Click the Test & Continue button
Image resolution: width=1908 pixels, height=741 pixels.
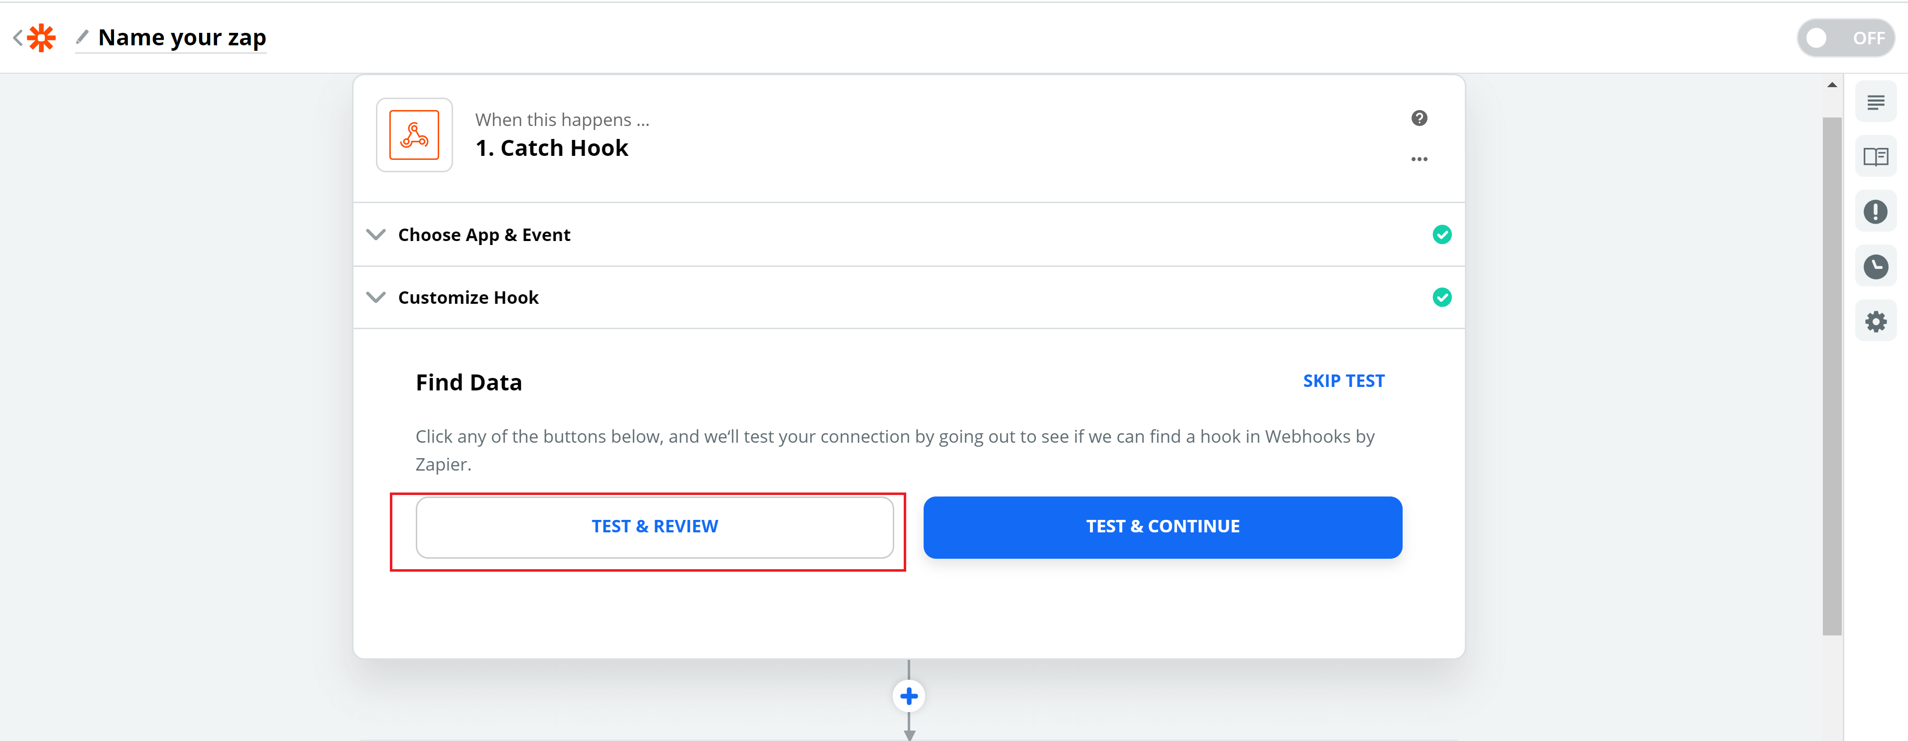1162,527
